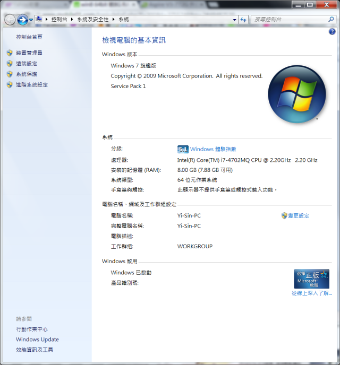Click the genuine Microsoft 正版 software badge
The image size is (340, 365).
click(x=311, y=279)
